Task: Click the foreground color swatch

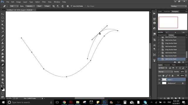Action: [2, 89]
